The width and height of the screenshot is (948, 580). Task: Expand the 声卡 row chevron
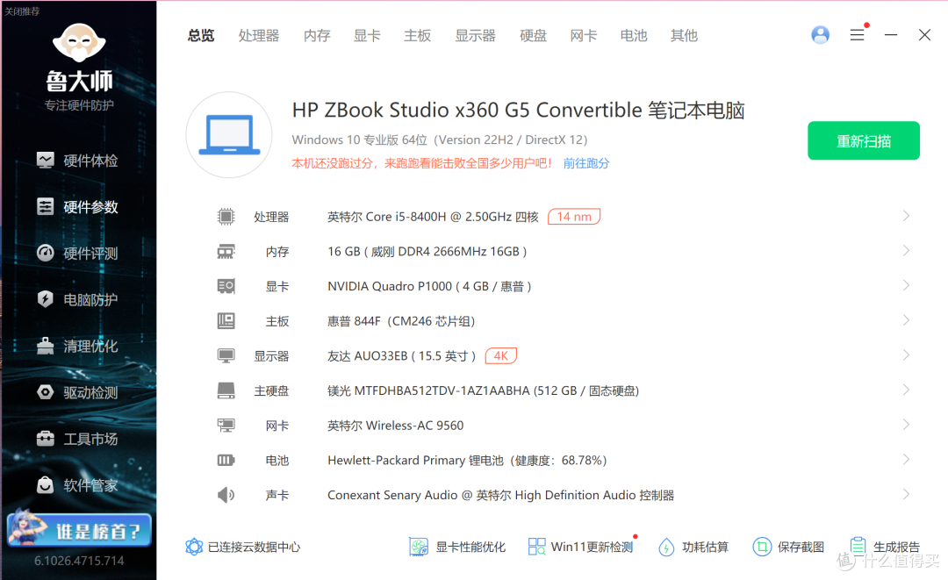coord(906,494)
